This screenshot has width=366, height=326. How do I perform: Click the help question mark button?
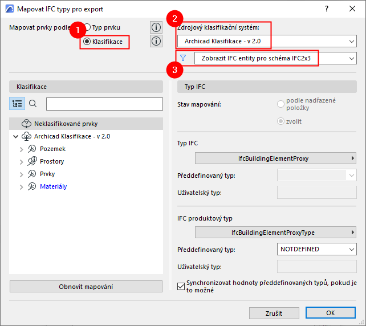pyautogui.click(x=327, y=9)
